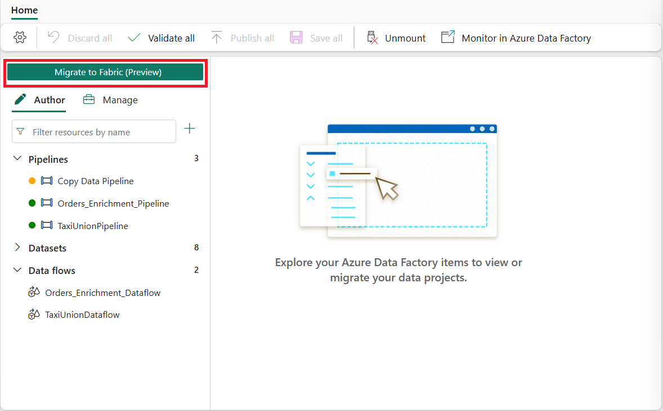Image resolution: width=663 pixels, height=411 pixels.
Task: Click the Data flows heading text
Action: pyautogui.click(x=52, y=271)
